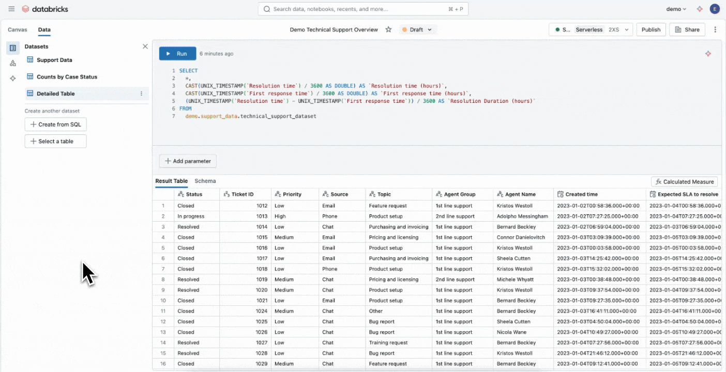Image resolution: width=726 pixels, height=372 pixels.
Task: Click the Databricks Assistant sparkle icon in top bar
Action: point(700,9)
